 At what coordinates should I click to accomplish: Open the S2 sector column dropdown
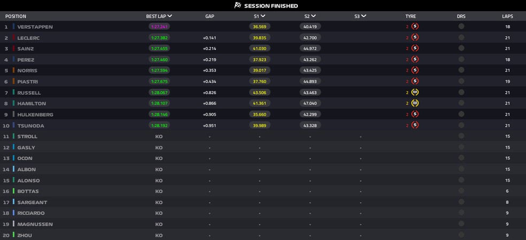[313, 16]
